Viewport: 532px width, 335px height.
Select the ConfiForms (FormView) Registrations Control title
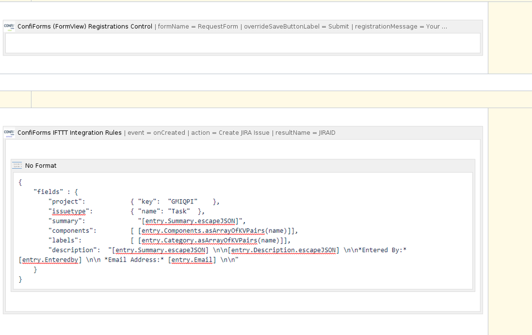tap(85, 27)
